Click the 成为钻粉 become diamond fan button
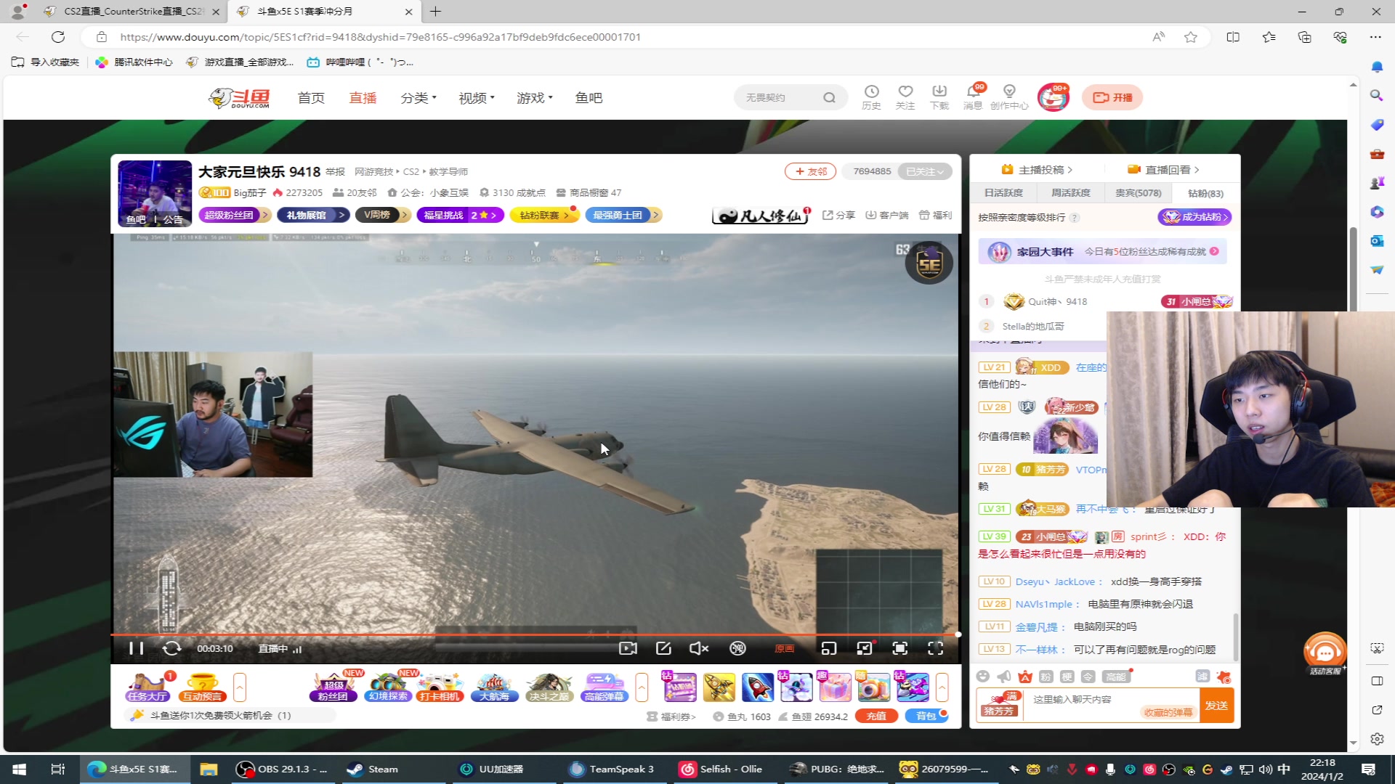This screenshot has width=1395, height=784. 1194,217
